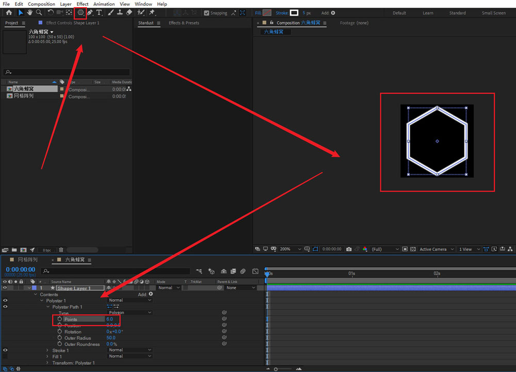Switch to the Learn workspace

coord(428,13)
